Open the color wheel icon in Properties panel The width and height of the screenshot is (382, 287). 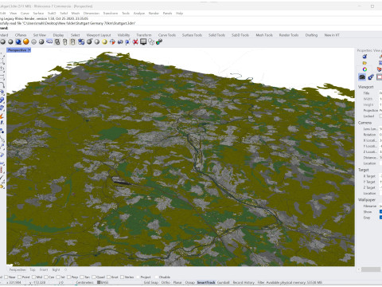[364, 69]
